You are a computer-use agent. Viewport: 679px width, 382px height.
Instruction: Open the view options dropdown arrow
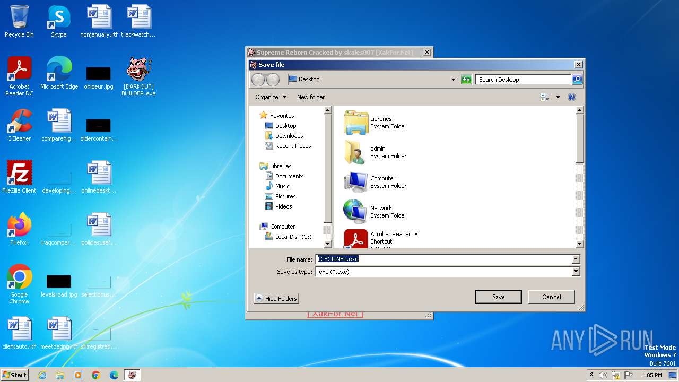tap(558, 97)
